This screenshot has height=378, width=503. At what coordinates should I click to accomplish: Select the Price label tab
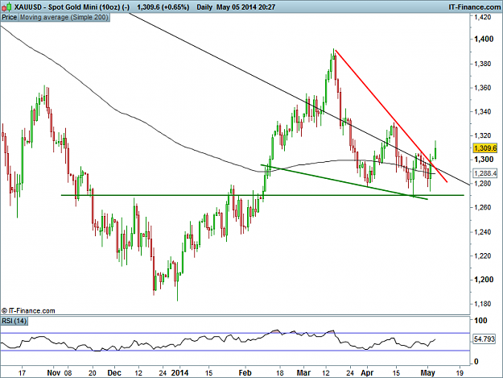[x=9, y=18]
